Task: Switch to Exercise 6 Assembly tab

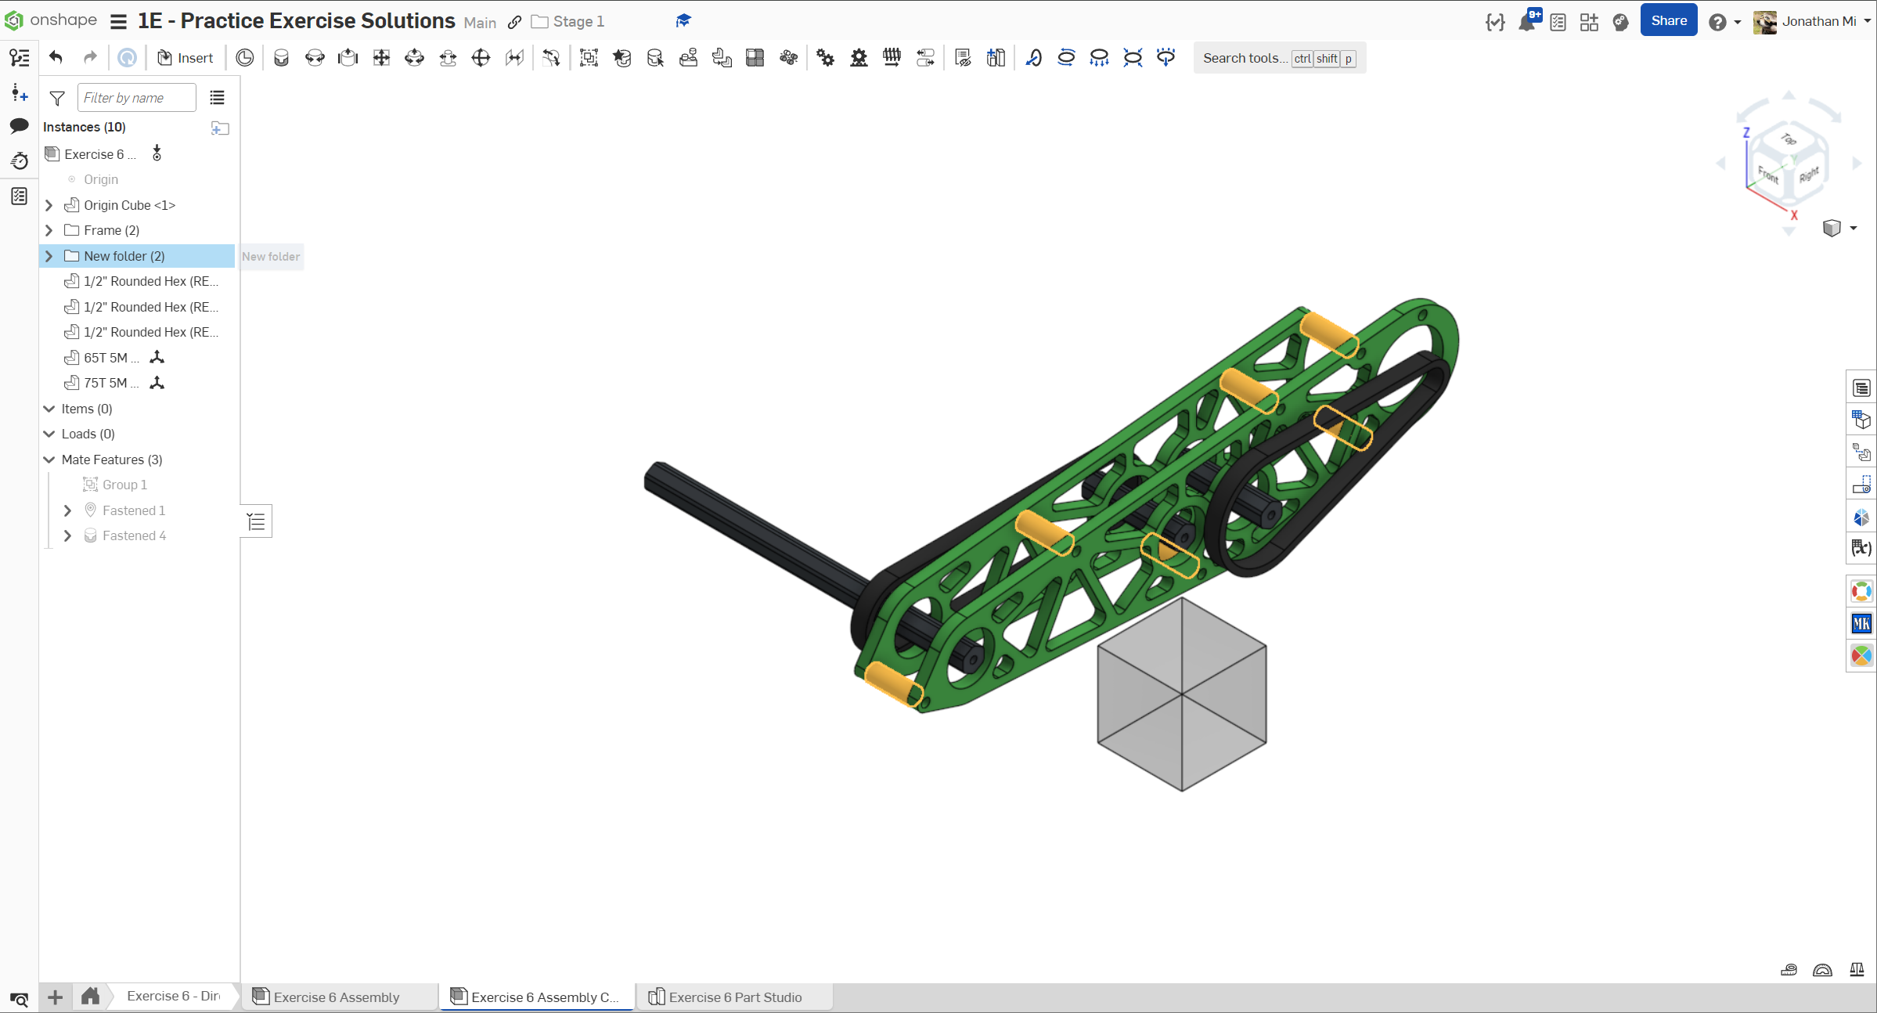Action: pyautogui.click(x=336, y=997)
